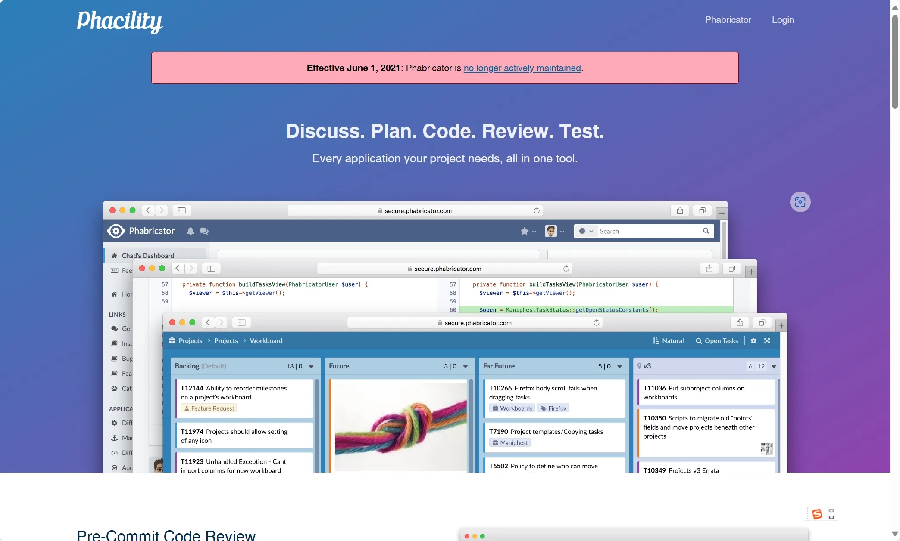Open task T11974 card
The image size is (900, 541).
click(x=244, y=436)
